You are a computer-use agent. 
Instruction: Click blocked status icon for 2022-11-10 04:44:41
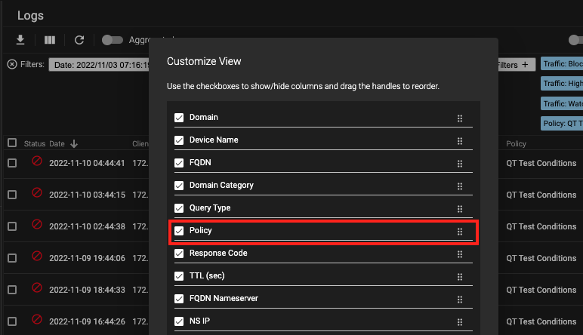[35, 162]
